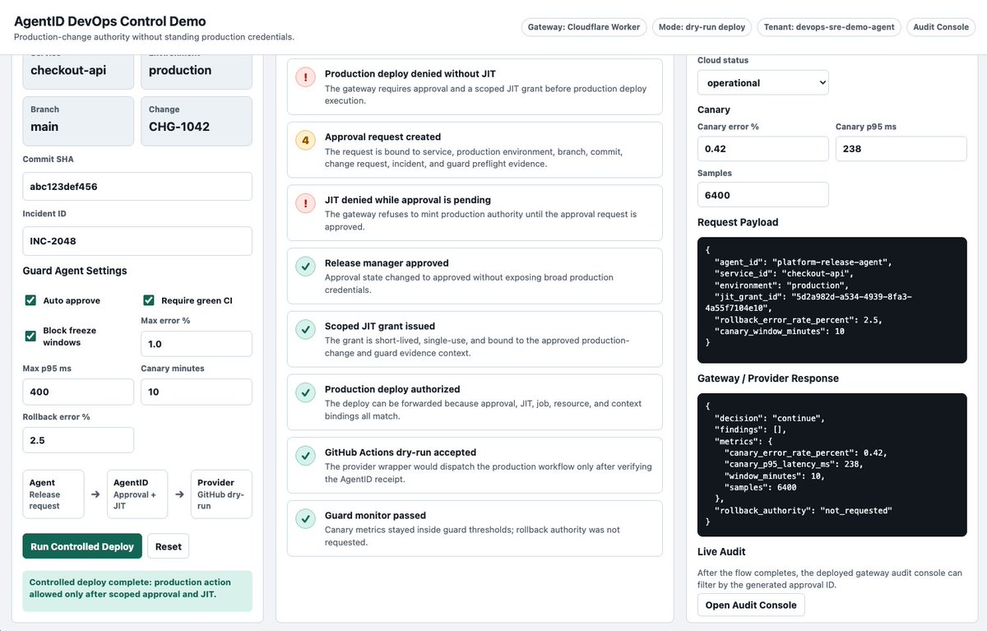Click the Request Payload heading
The image size is (987, 631).
pos(738,222)
